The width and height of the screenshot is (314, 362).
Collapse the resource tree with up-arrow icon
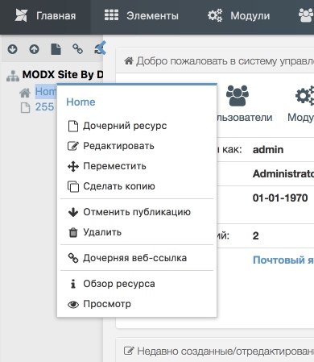(x=34, y=49)
